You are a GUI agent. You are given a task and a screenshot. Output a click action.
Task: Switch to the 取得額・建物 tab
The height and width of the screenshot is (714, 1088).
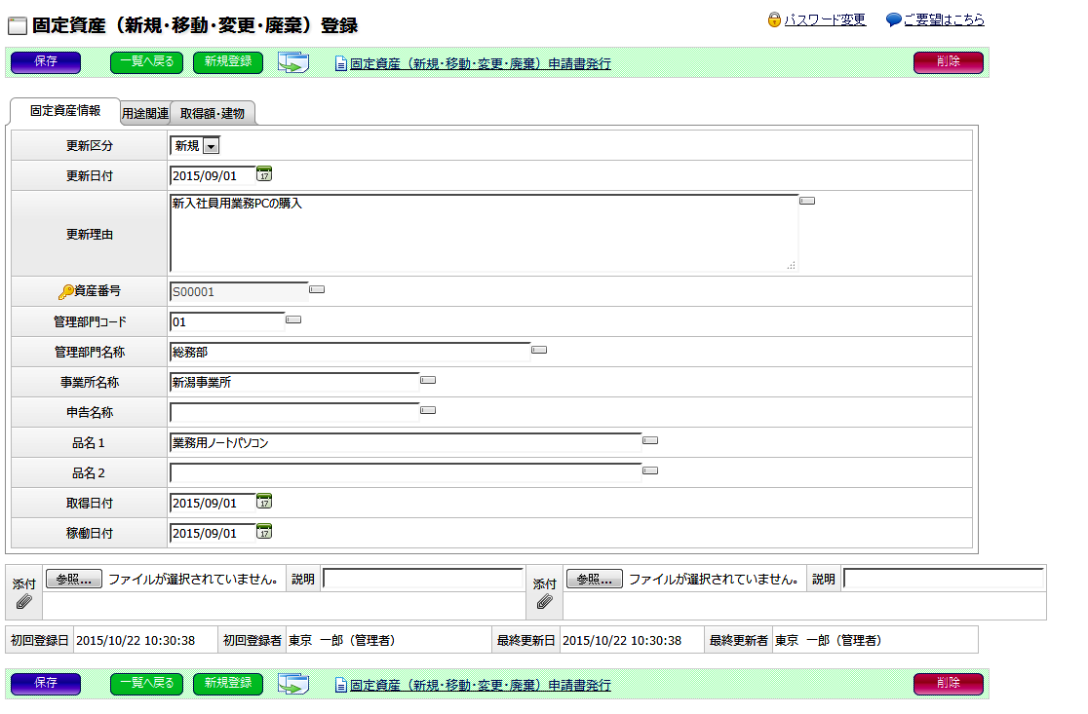click(x=213, y=114)
